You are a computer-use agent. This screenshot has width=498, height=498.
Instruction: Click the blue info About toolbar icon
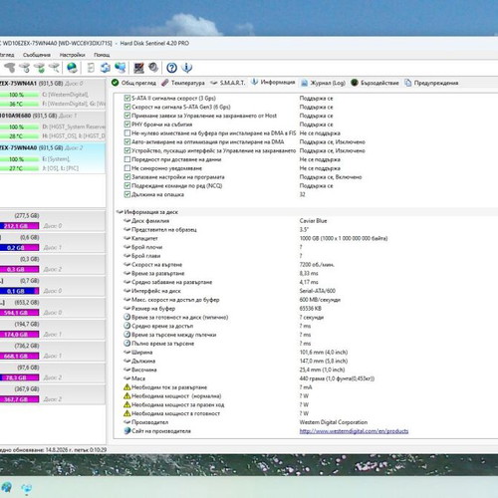(x=187, y=68)
